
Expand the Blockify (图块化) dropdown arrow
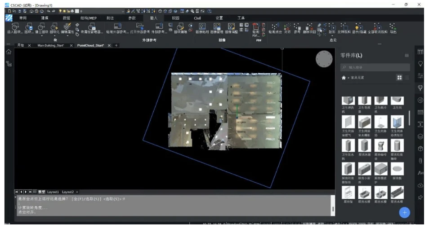(x=54, y=35)
